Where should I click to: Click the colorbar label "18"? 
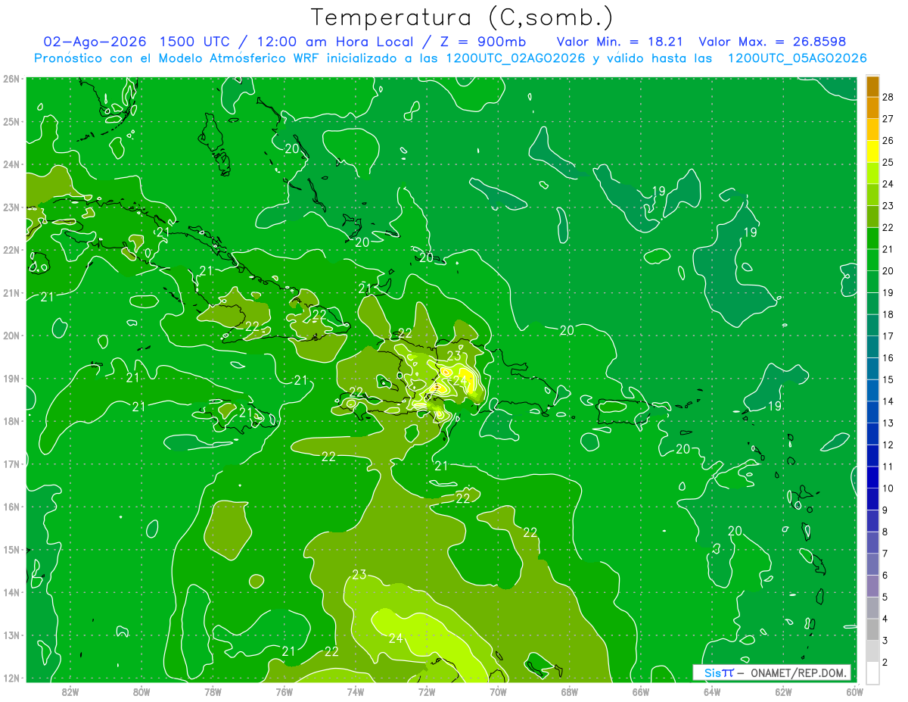[888, 314]
